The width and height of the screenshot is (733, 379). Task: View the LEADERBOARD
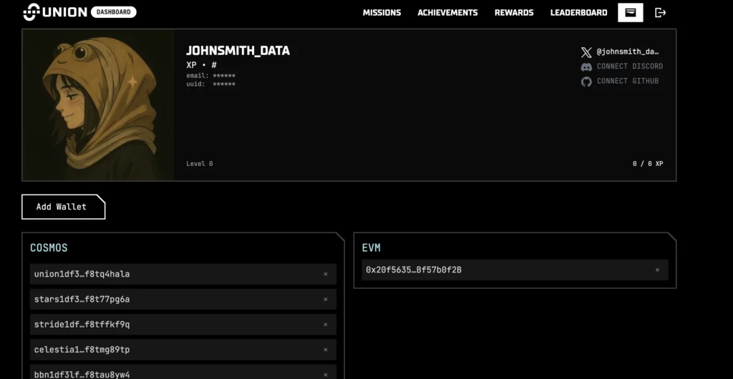(578, 13)
